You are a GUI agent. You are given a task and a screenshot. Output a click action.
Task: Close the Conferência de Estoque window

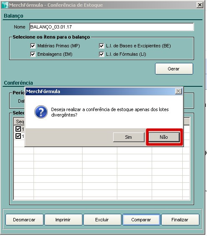200,5
